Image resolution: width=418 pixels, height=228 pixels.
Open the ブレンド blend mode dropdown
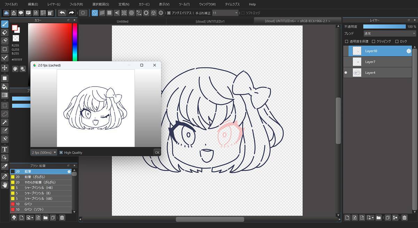pos(389,34)
